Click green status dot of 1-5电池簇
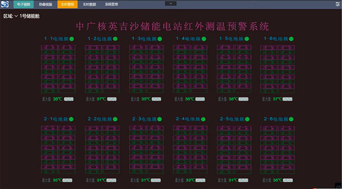Viewport: 342px width, 189px height. [x=247, y=39]
